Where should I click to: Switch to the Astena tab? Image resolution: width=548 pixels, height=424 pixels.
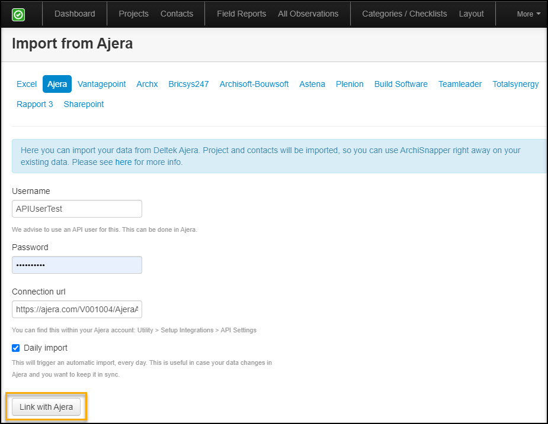click(312, 84)
